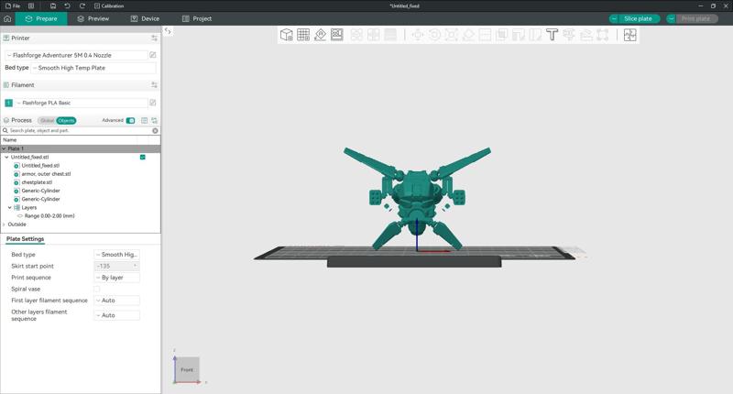Collapse the Untitled_fixed.stl object node
The height and width of the screenshot is (394, 733).
[6, 157]
